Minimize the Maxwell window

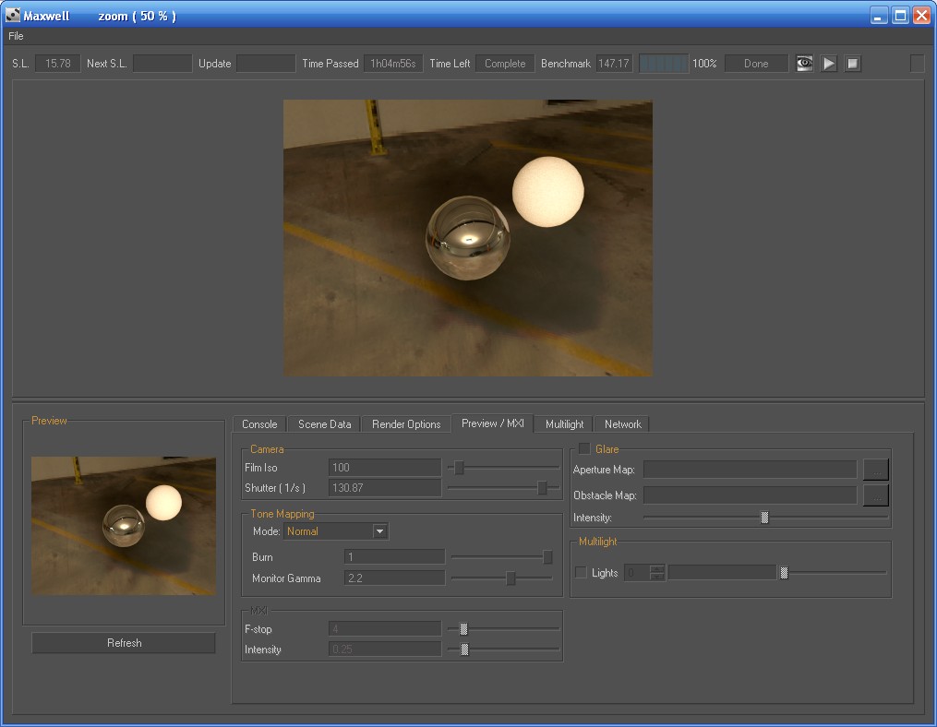878,16
